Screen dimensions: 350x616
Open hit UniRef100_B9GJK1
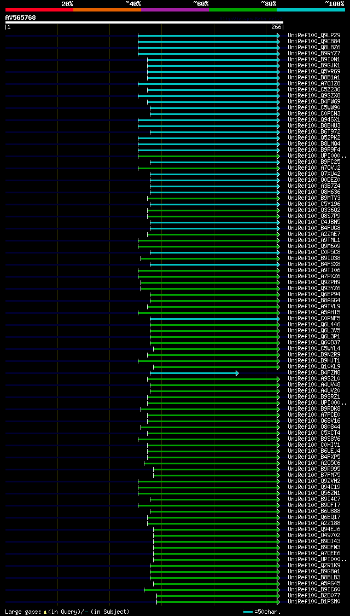pos(314,66)
